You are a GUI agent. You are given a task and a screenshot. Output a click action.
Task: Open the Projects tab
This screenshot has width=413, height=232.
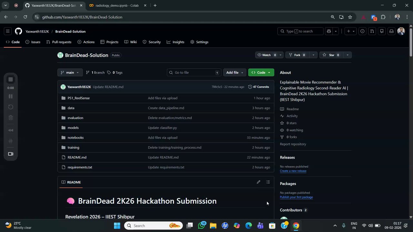click(109, 42)
